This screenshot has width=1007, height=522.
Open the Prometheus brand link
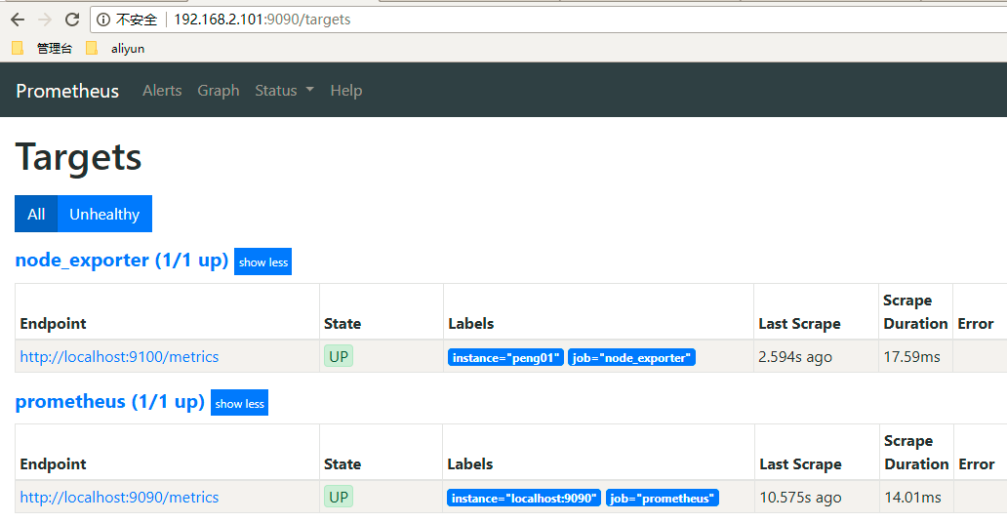pos(67,91)
